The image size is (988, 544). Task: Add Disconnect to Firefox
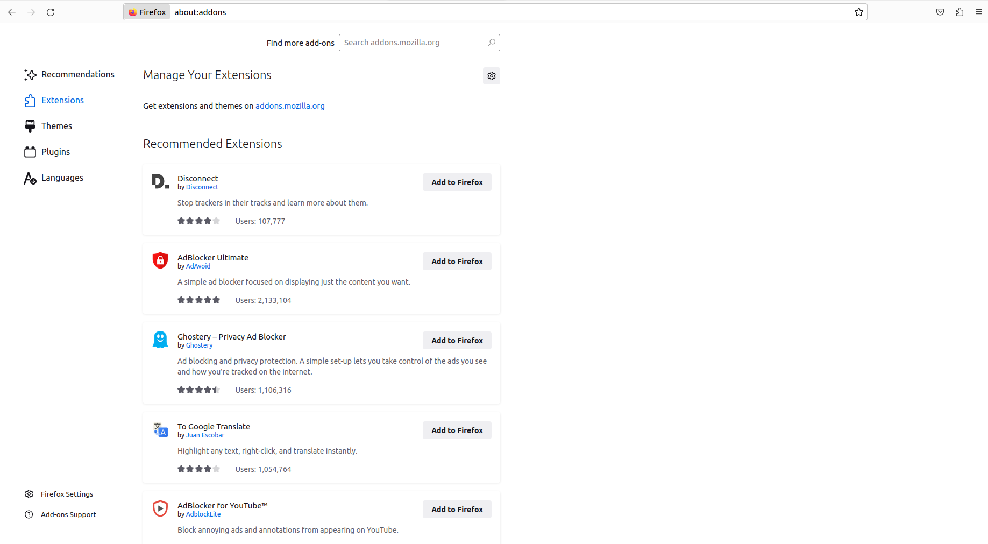point(457,182)
